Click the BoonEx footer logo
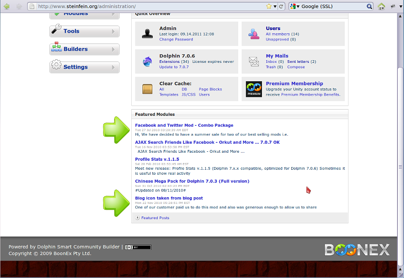The width and height of the screenshot is (404, 278). [x=357, y=250]
